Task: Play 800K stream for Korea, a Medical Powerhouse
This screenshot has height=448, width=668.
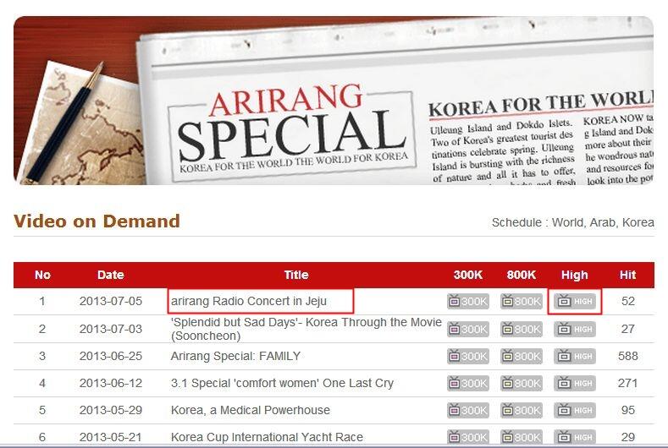Action: pos(521,410)
